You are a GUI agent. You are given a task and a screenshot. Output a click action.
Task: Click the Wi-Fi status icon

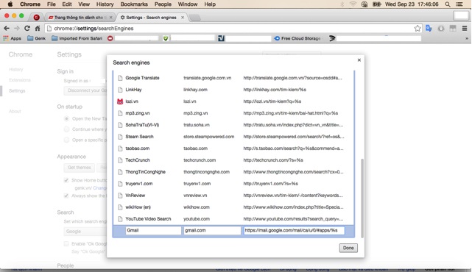click(x=353, y=4)
